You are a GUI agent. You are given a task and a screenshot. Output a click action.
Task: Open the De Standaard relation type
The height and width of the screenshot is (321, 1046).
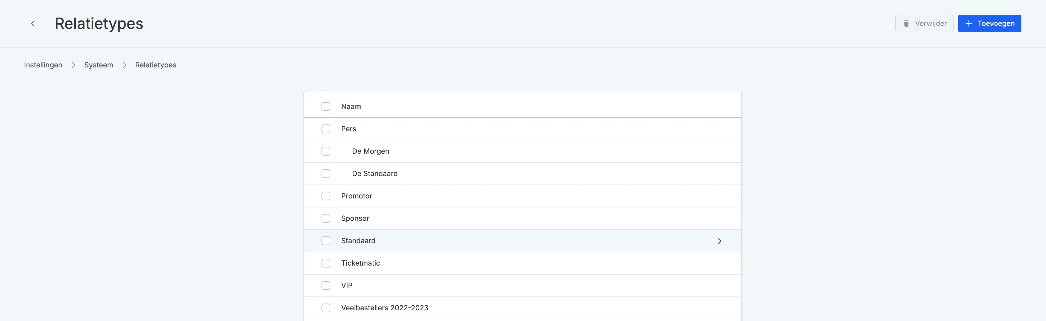click(x=375, y=174)
